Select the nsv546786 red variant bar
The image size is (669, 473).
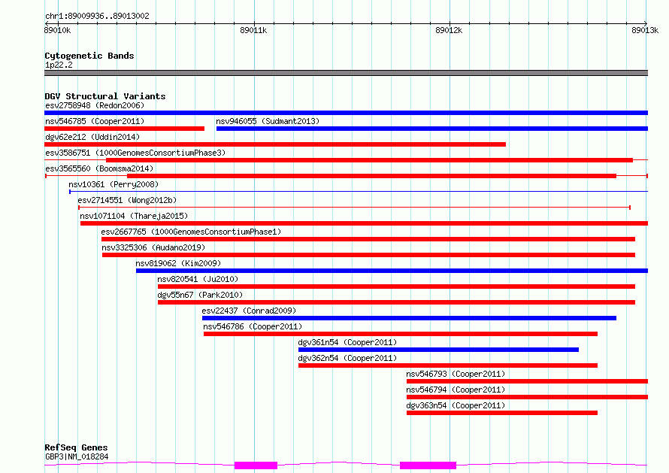(401, 334)
